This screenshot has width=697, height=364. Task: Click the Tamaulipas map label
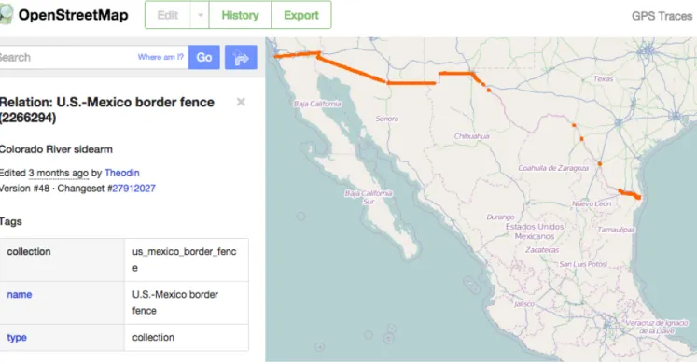616,230
